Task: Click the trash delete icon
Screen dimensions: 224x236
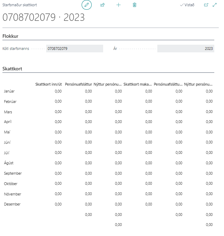Action: 134,5
